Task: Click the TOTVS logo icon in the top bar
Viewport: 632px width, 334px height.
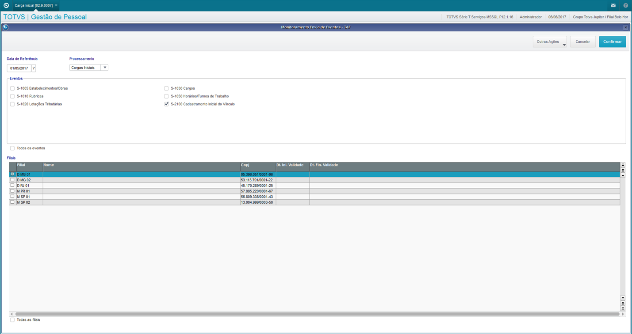Action: [6, 5]
